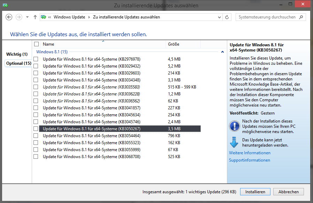The image size is (313, 203).
Task: Select the row text for KB3035583
Action: click(x=91, y=87)
